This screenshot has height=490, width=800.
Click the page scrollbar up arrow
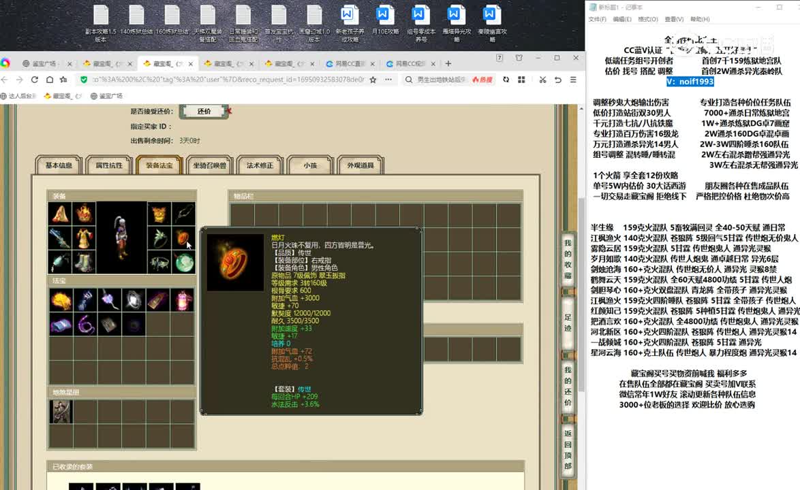coord(581,108)
